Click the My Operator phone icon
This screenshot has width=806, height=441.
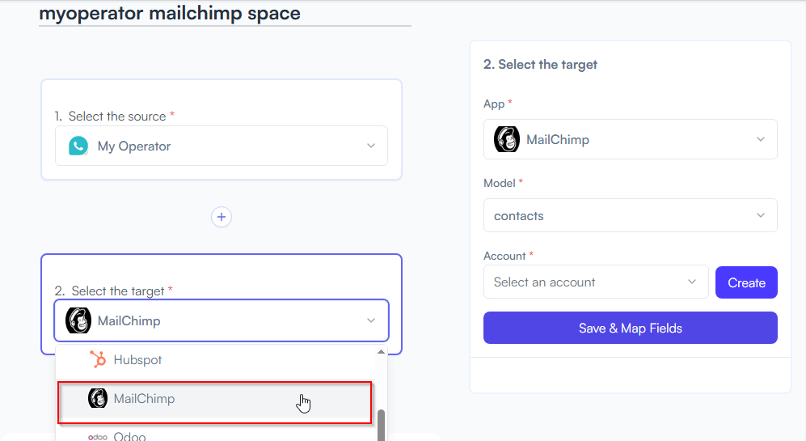click(x=78, y=146)
